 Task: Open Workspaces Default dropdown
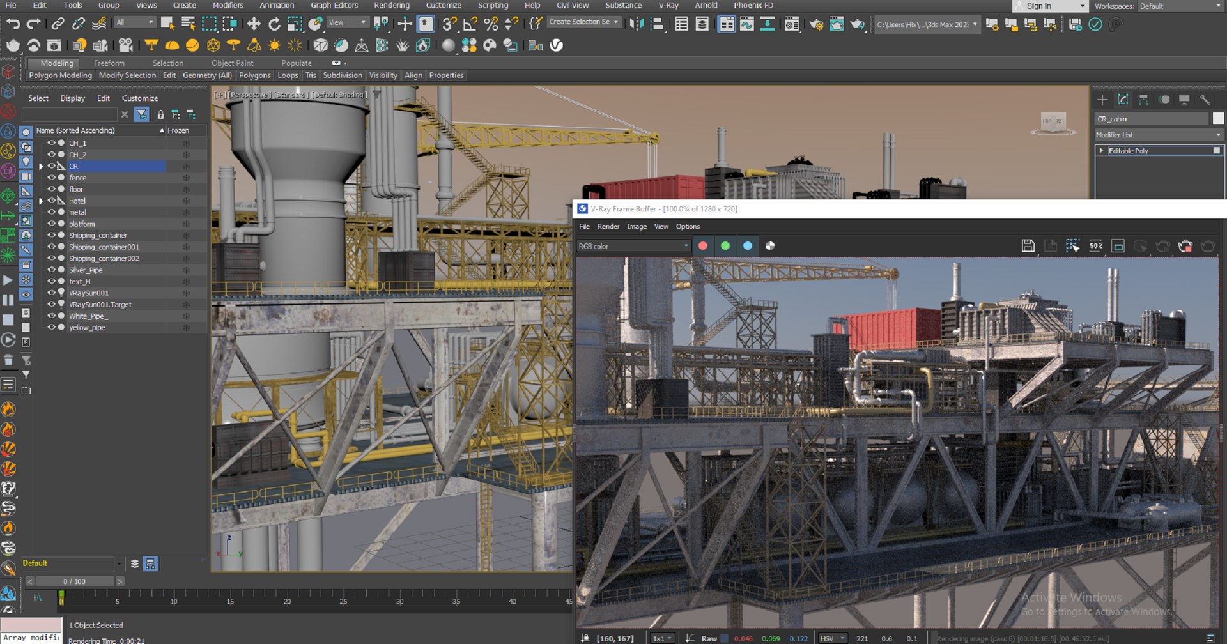point(1180,6)
